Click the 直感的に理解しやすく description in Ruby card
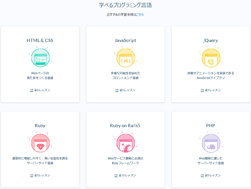 click(40, 158)
